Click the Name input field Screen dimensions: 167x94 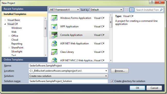pos(68,66)
